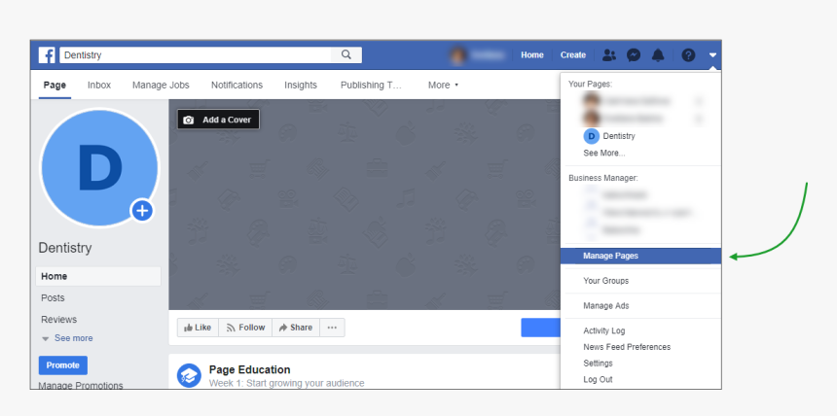Click the Page Education heading
Viewport: 837px width, 416px height.
[249, 369]
